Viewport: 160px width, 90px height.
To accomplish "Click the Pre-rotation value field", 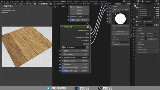I will click(x=75, y=54).
